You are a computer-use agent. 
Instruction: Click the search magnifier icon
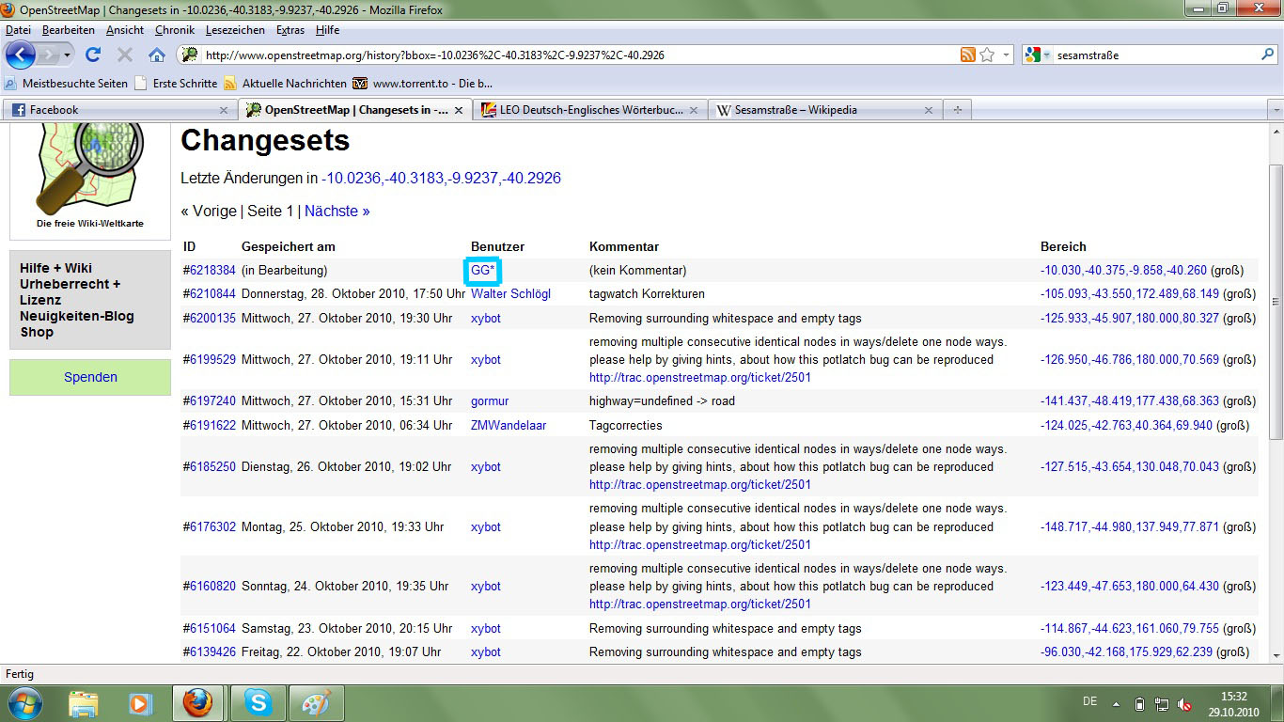(x=1267, y=55)
